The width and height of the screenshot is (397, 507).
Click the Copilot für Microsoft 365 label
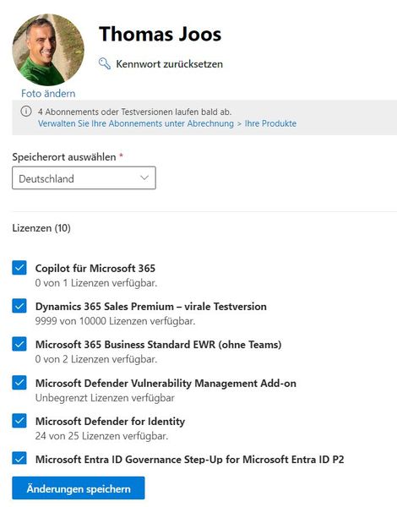tap(95, 268)
